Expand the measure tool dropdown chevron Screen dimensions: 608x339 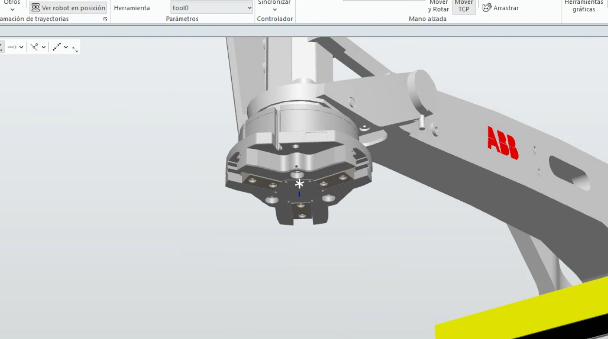(66, 47)
